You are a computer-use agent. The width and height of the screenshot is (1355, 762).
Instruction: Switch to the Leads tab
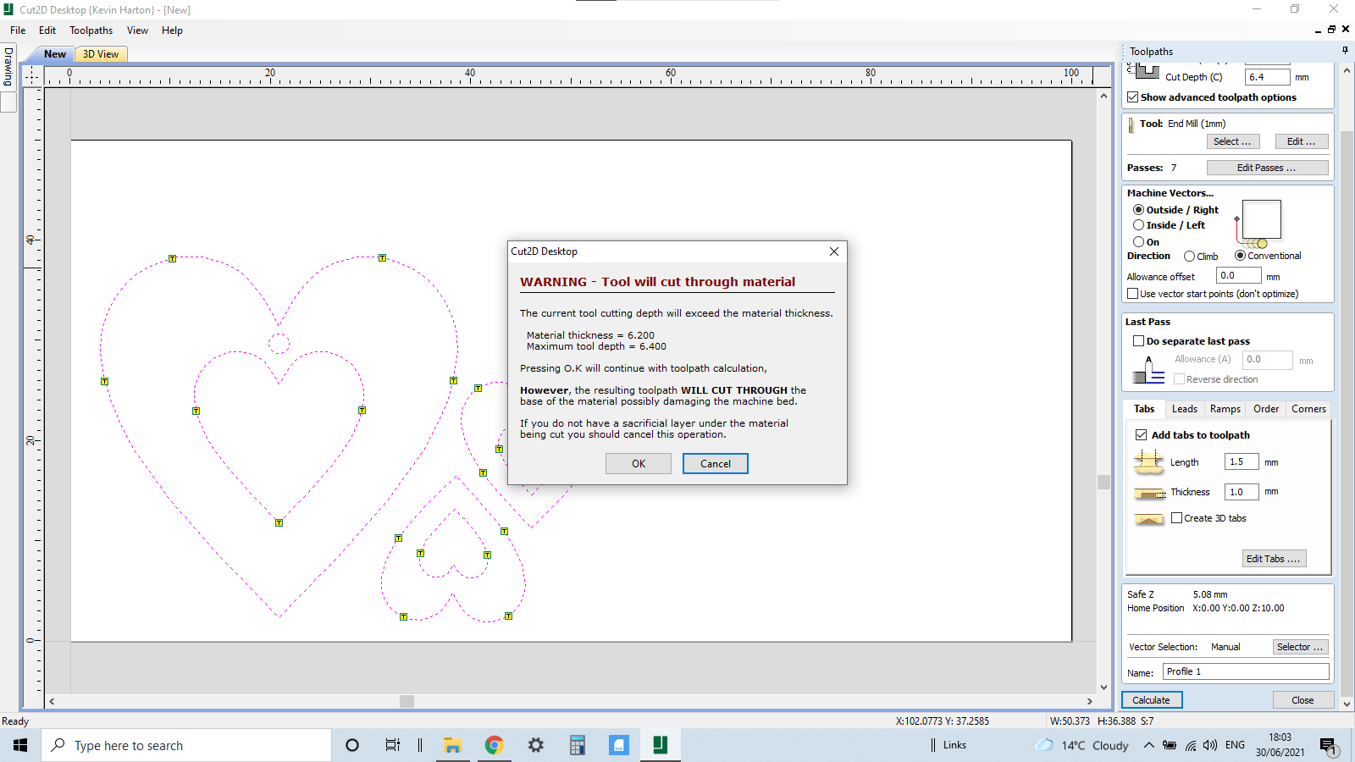point(1185,409)
